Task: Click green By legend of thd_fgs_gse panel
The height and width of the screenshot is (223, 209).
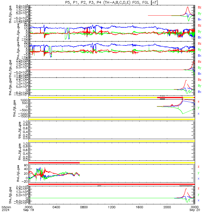Action: [200, 68]
